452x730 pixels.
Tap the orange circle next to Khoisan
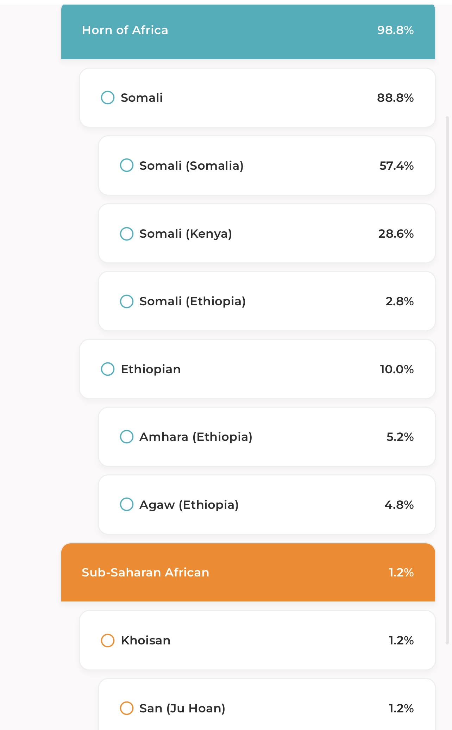point(108,641)
